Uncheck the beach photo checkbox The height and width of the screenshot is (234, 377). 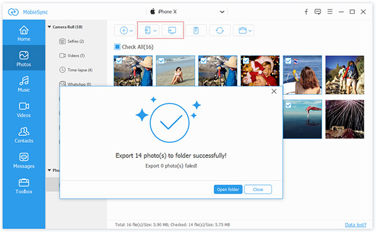(161, 61)
